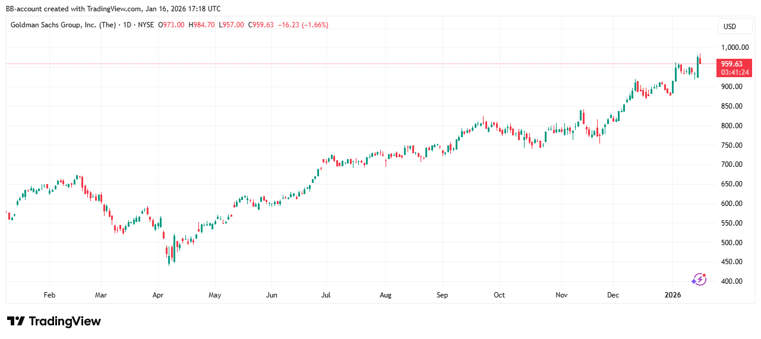Open the USD currency selector
The width and height of the screenshot is (761, 339).
coord(729,27)
